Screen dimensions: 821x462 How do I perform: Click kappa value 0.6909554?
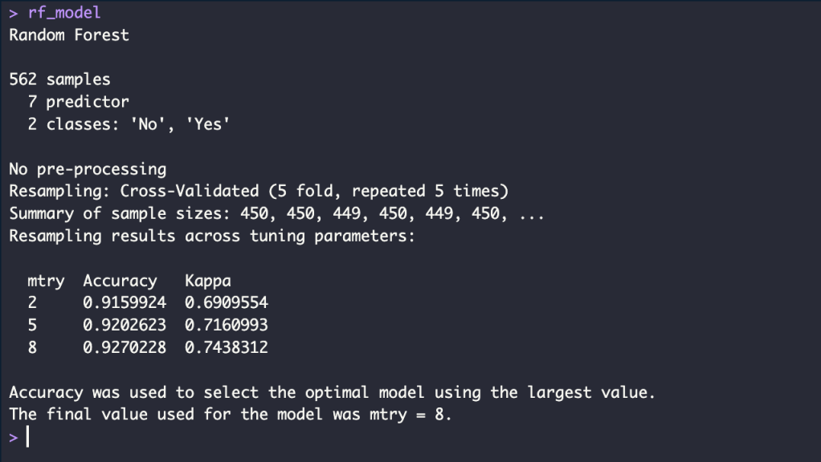[227, 303]
